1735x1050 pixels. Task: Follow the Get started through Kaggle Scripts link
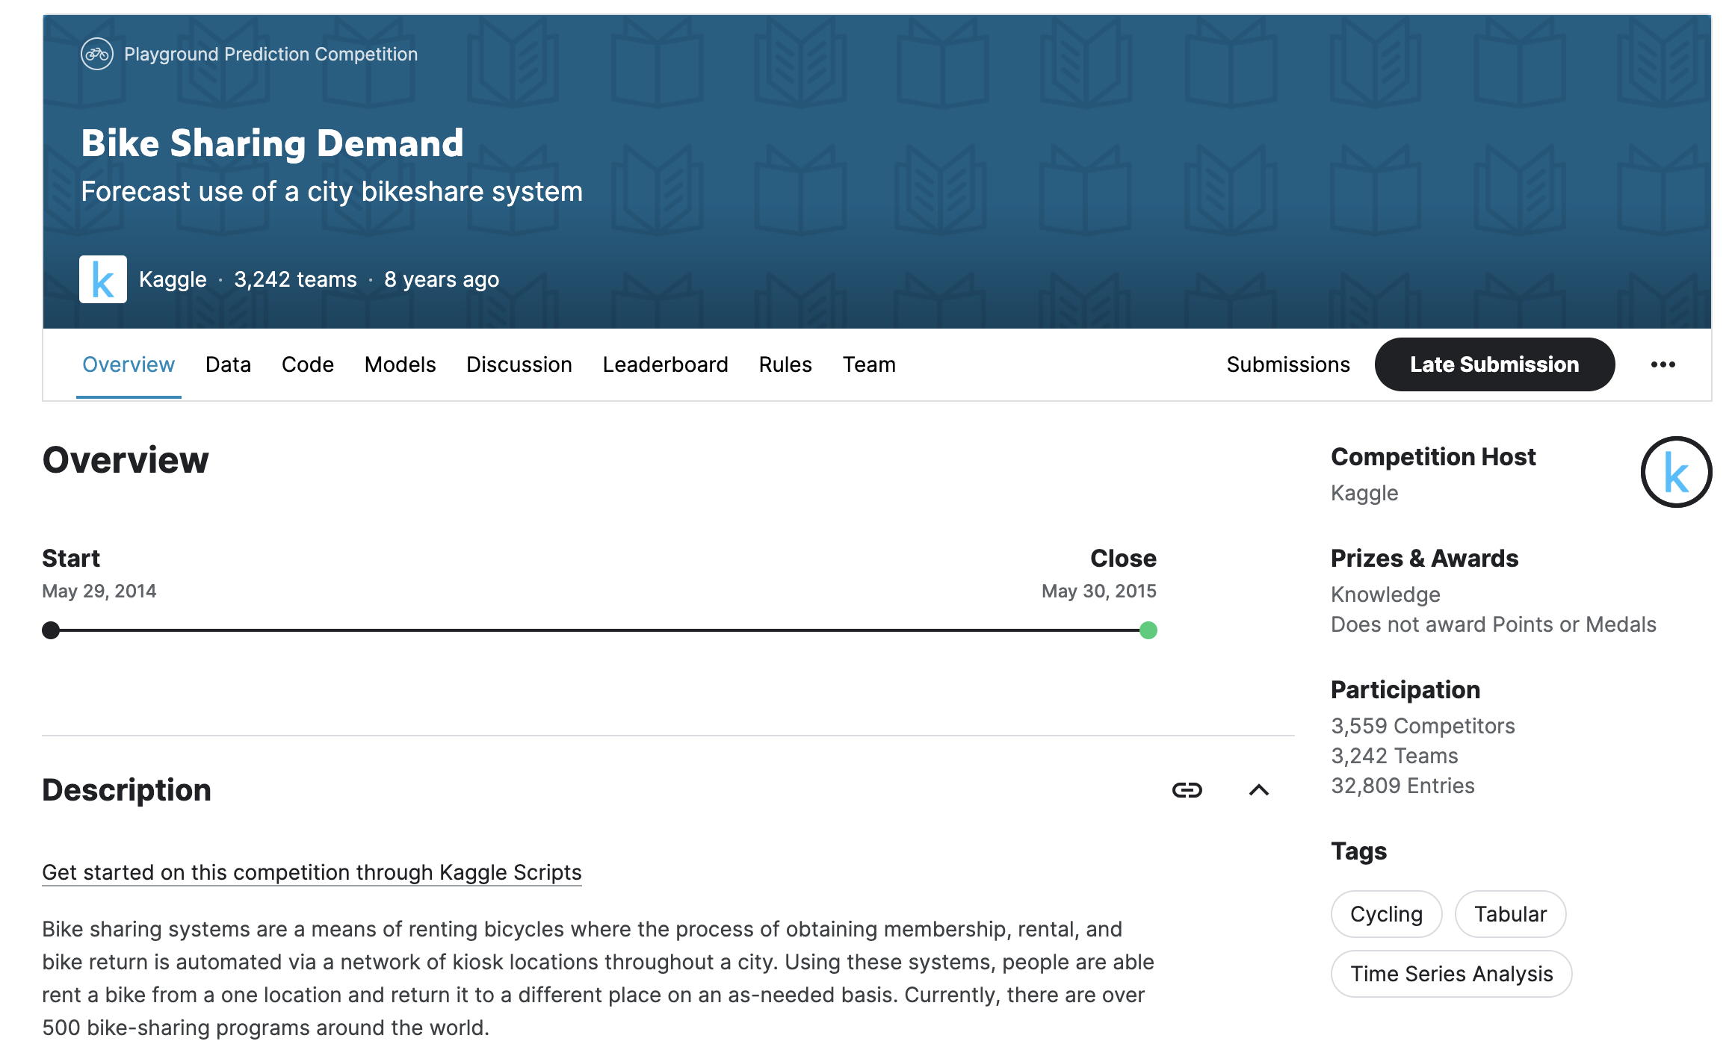312,872
